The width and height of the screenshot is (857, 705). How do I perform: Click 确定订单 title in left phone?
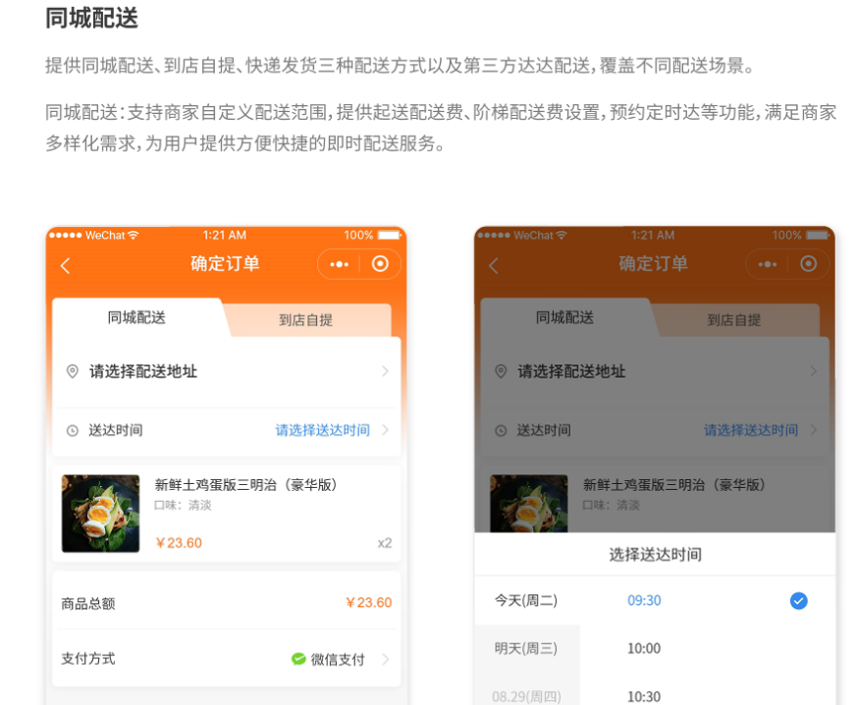[225, 264]
